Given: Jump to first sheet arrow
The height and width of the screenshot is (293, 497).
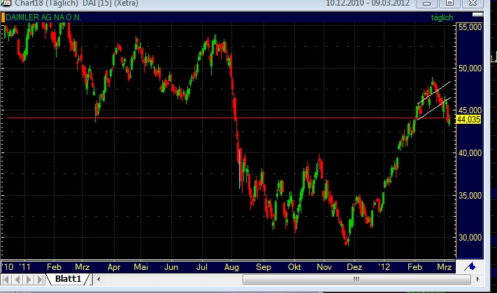Looking at the screenshot, I should [x=6, y=280].
